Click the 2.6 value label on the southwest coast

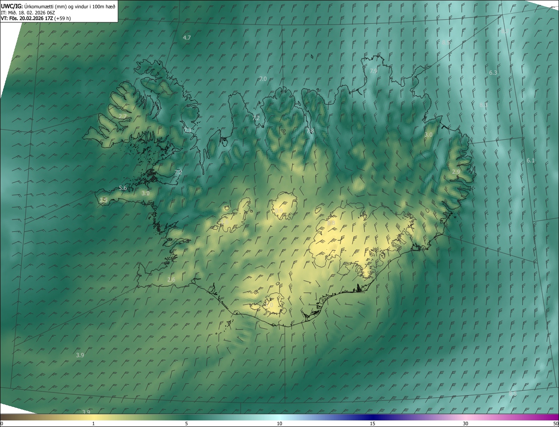coord(171,280)
